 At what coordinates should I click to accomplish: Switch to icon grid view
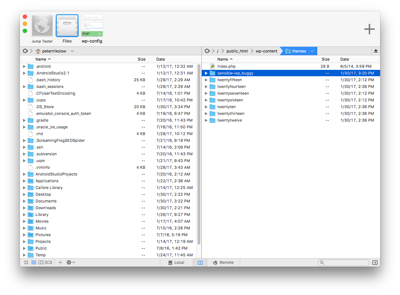point(26,263)
